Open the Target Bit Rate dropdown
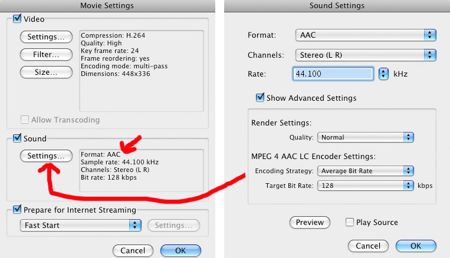This screenshot has height=258, width=450. click(x=366, y=186)
